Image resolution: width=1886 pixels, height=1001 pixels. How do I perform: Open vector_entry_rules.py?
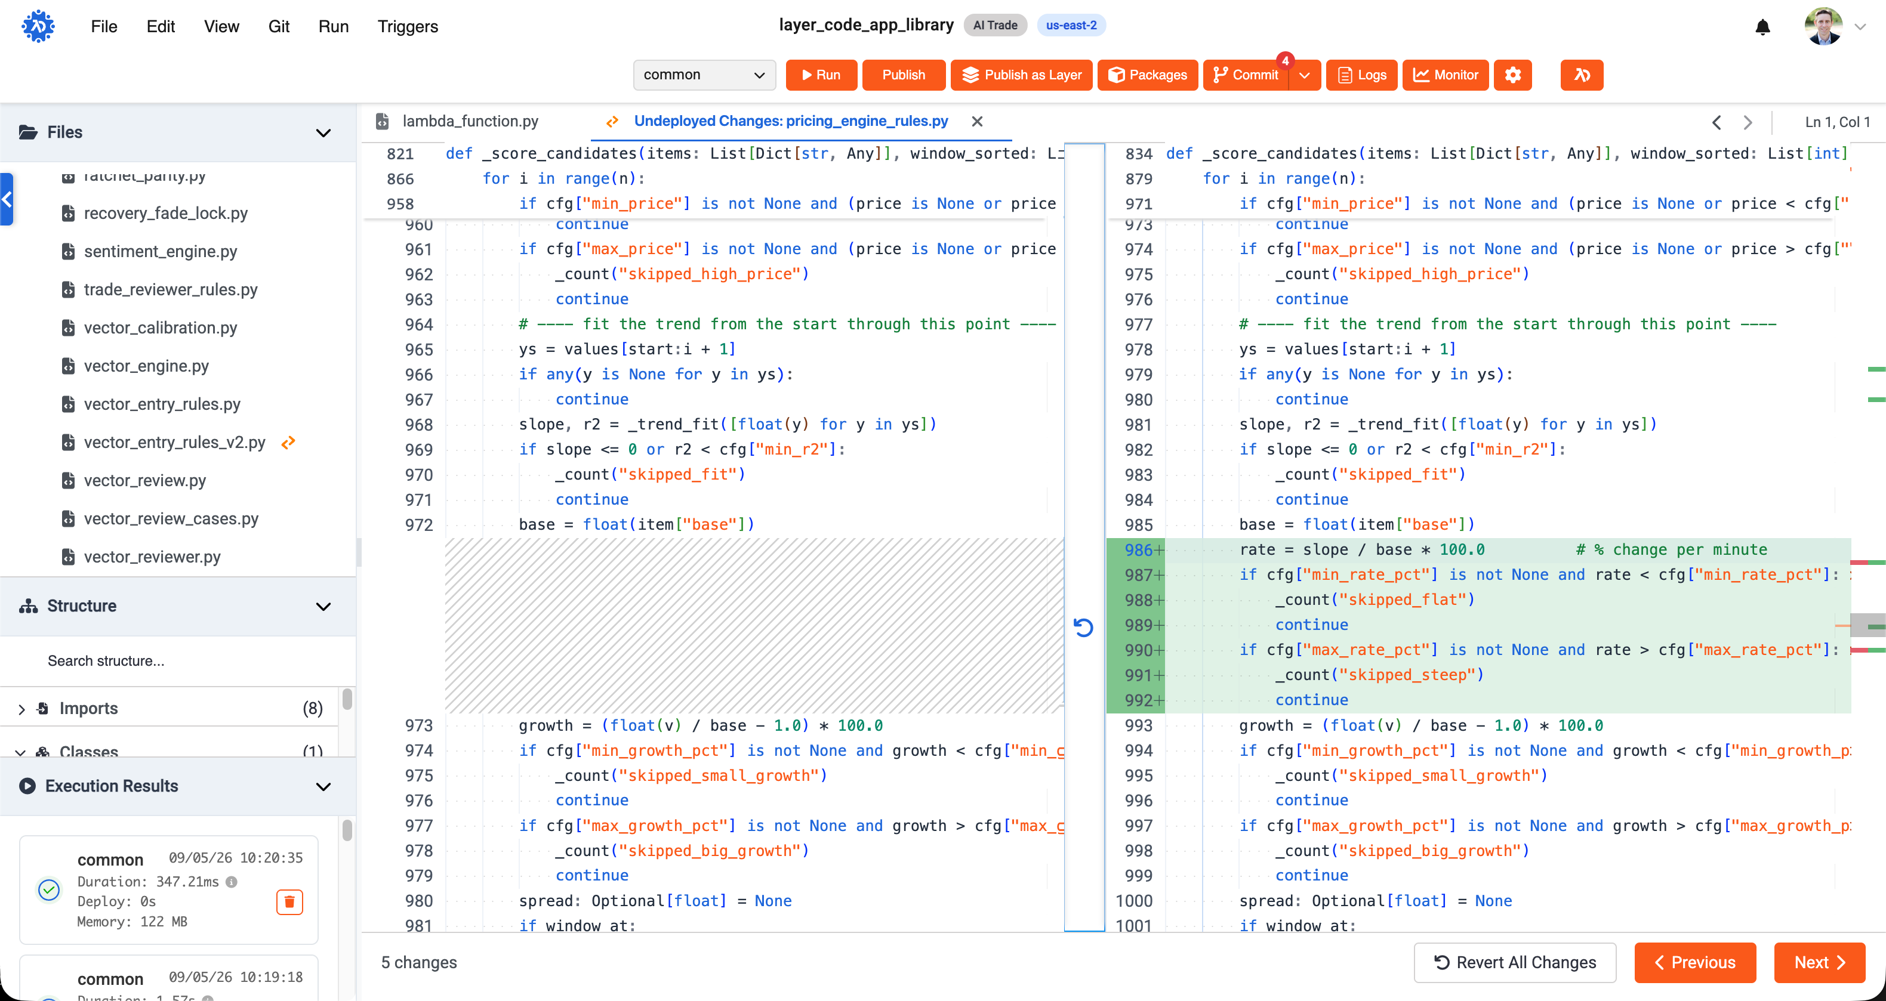[x=162, y=404]
